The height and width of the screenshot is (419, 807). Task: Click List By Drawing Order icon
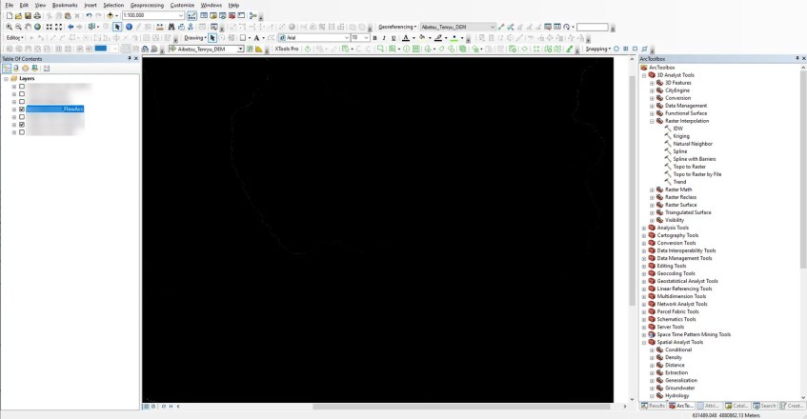[7, 69]
